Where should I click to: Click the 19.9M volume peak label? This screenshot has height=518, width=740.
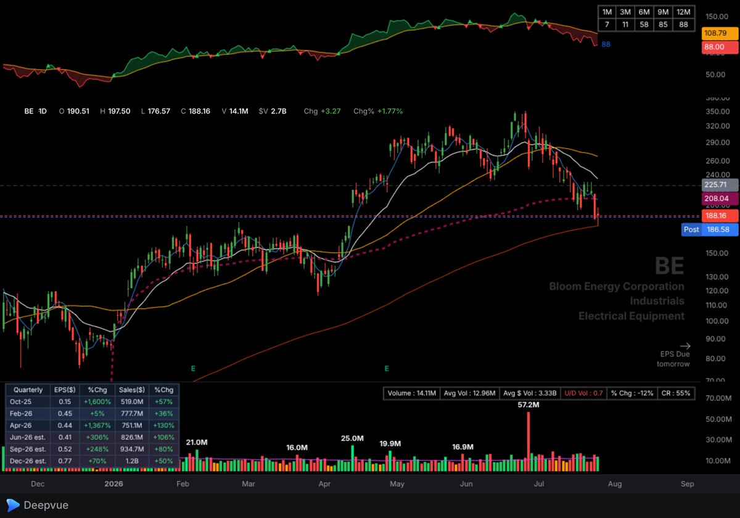390,443
